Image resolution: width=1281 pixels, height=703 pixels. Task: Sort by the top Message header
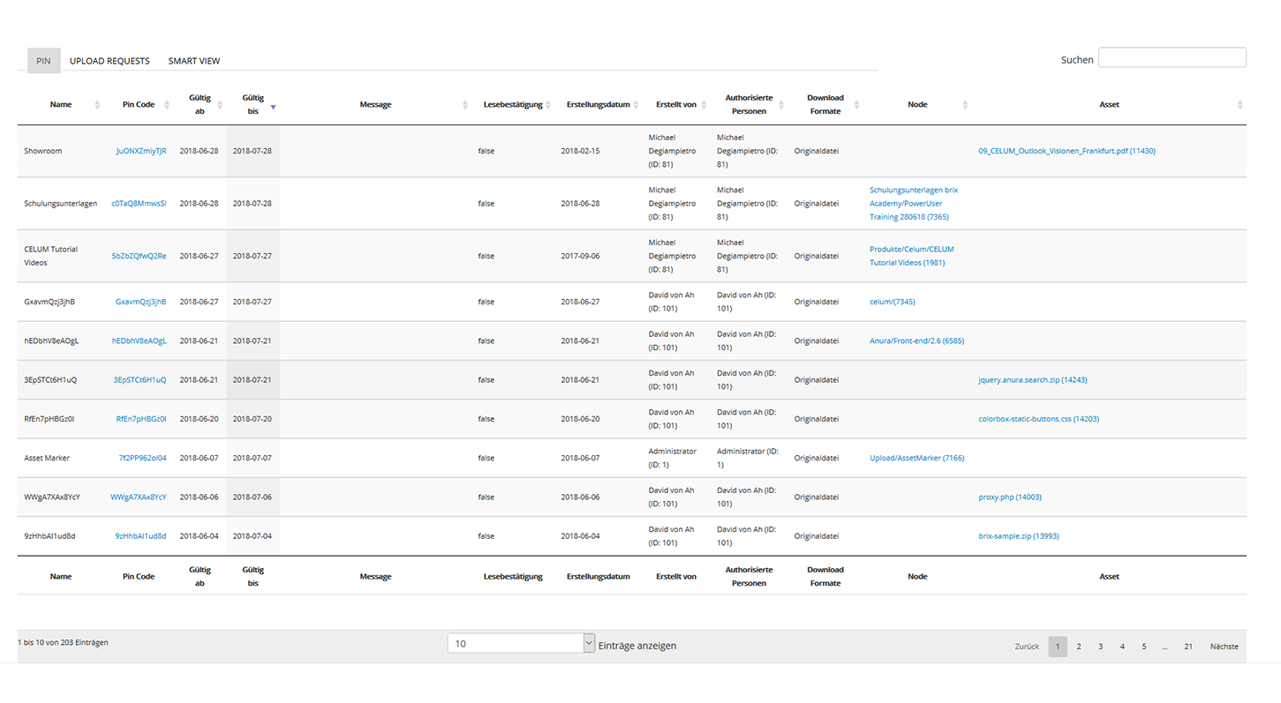coord(375,105)
